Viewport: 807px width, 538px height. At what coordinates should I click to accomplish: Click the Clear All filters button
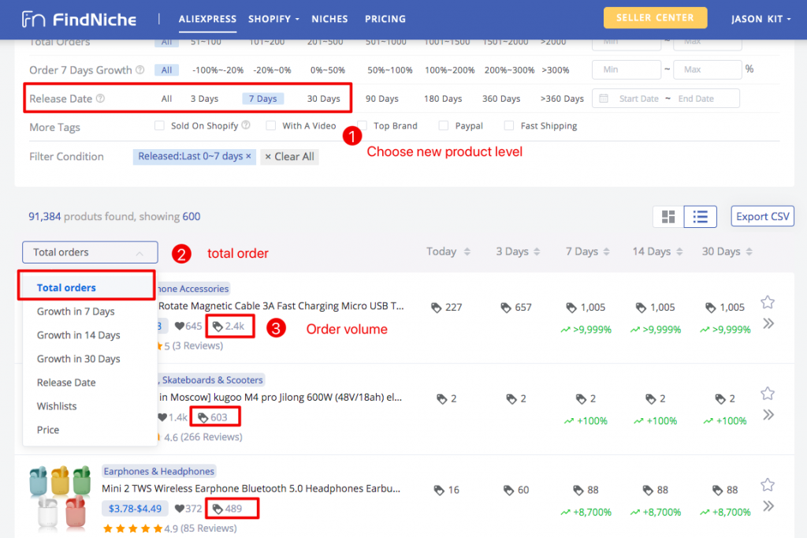click(x=290, y=157)
